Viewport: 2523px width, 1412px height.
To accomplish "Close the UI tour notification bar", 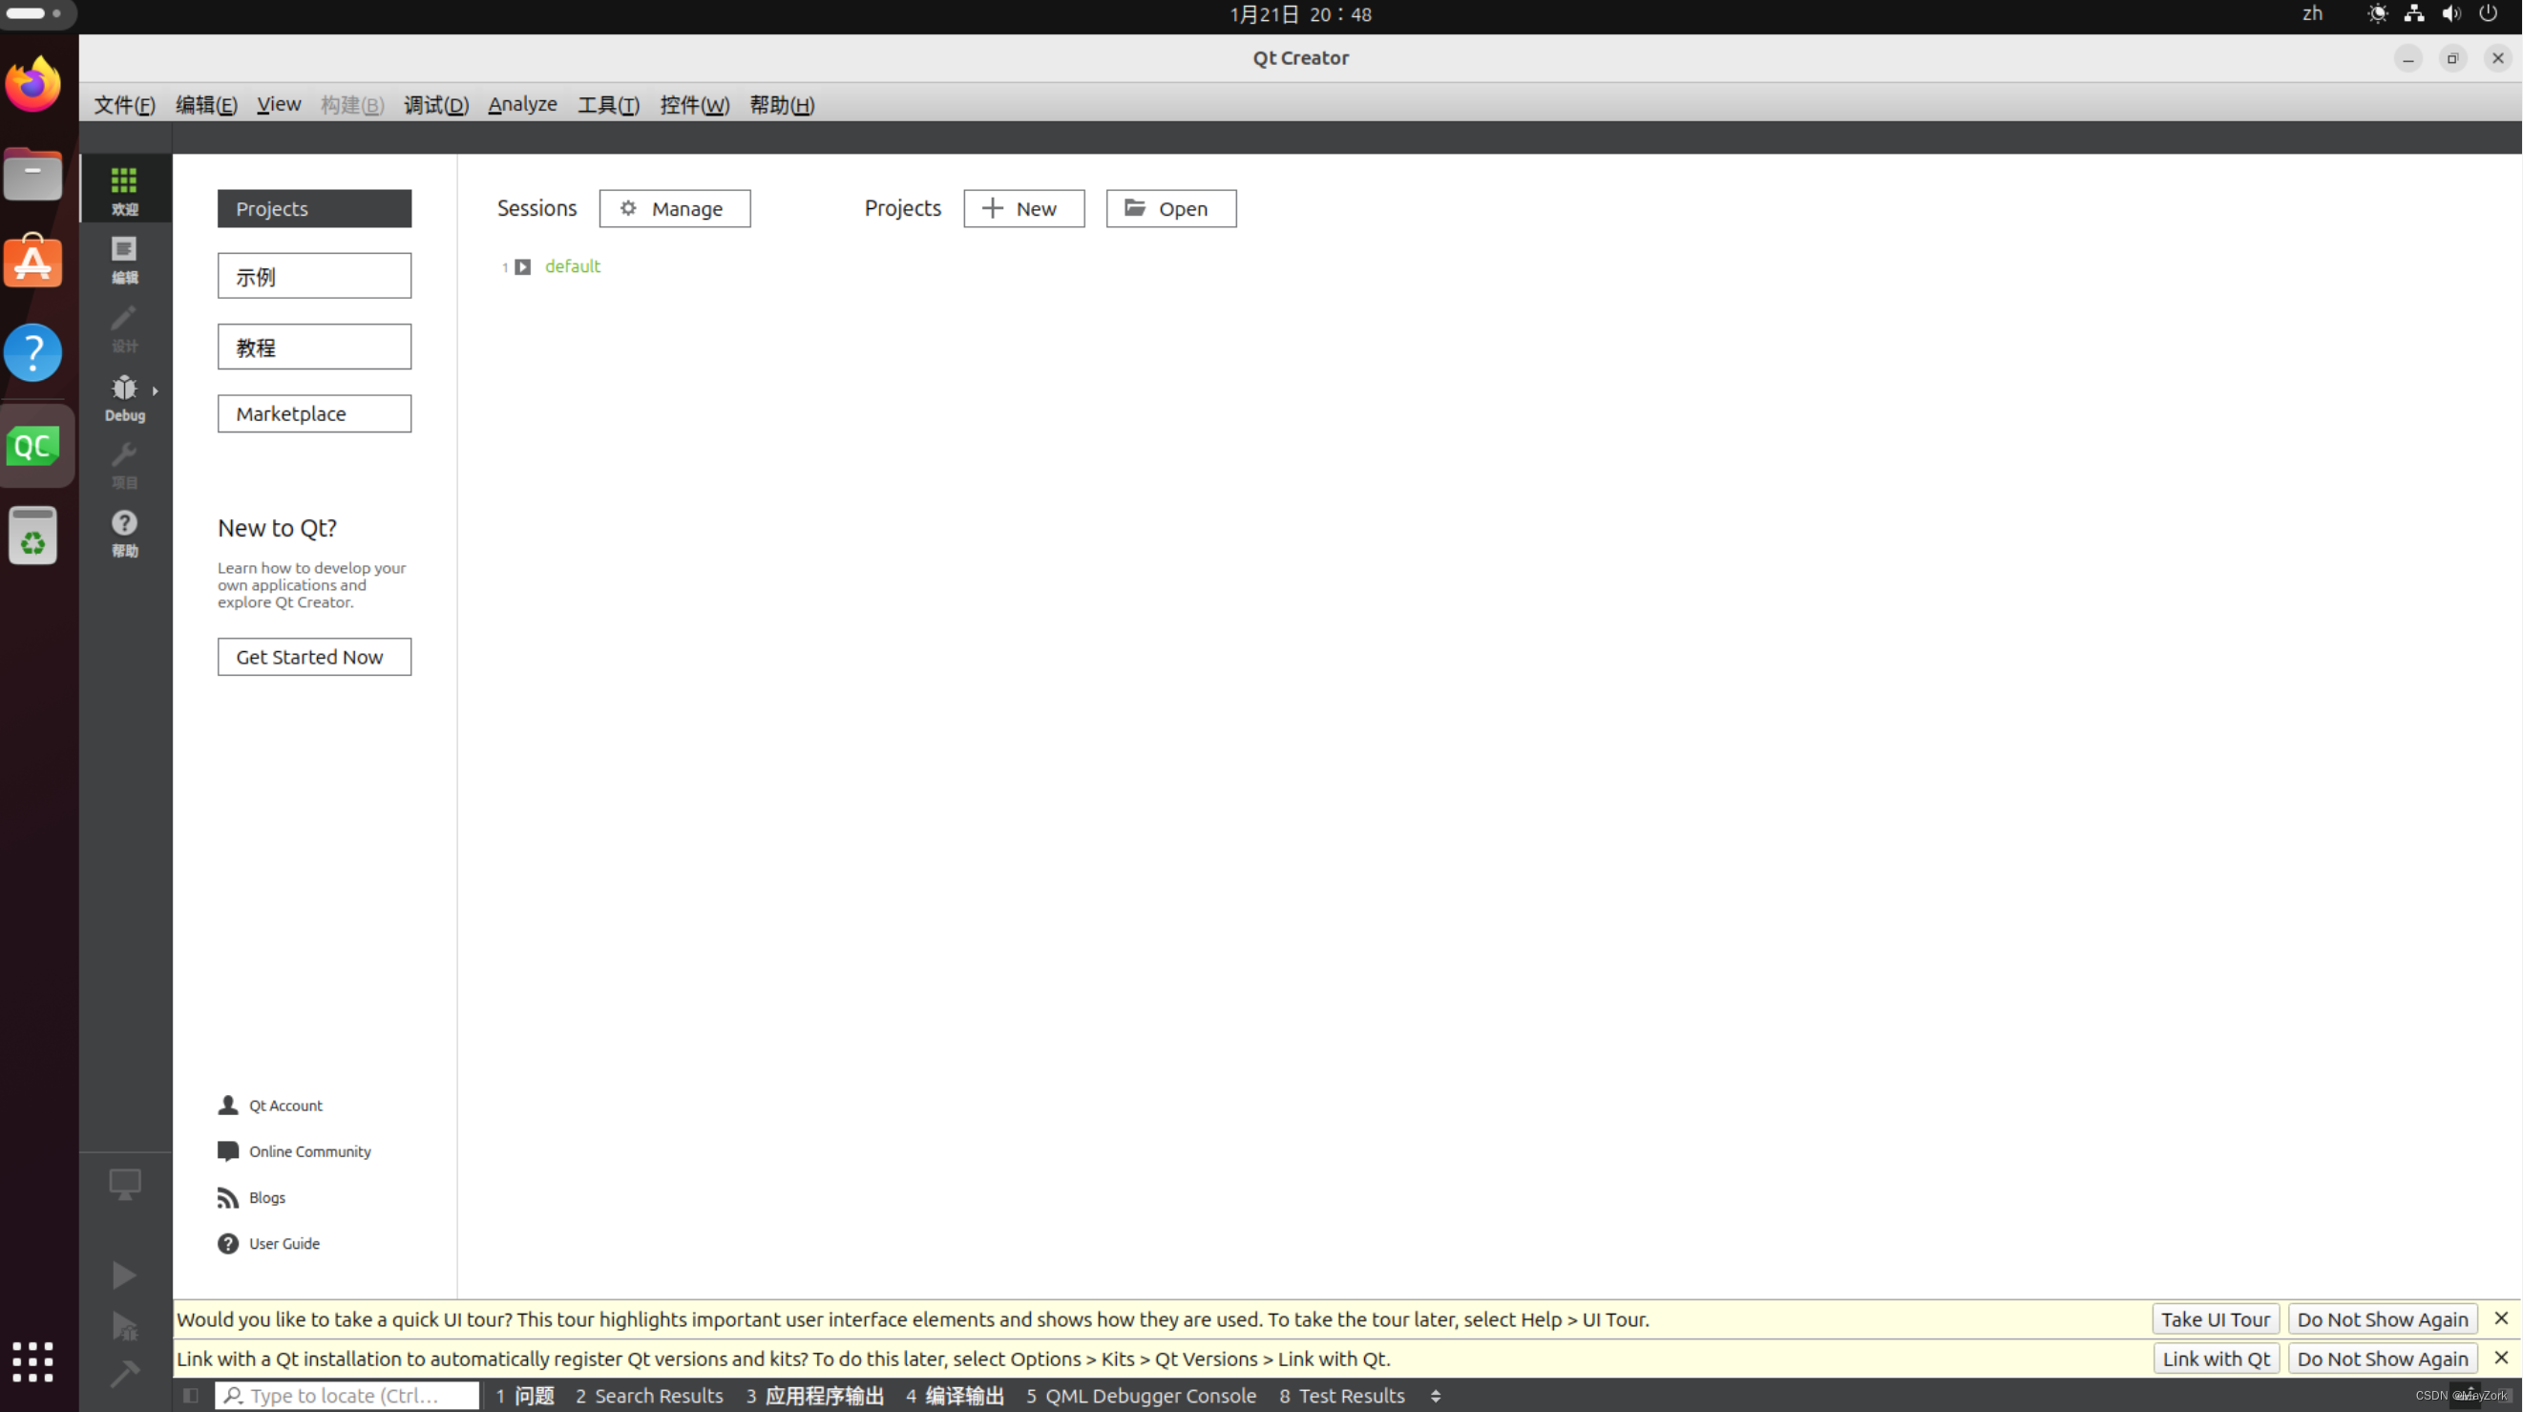I will 2500,1319.
